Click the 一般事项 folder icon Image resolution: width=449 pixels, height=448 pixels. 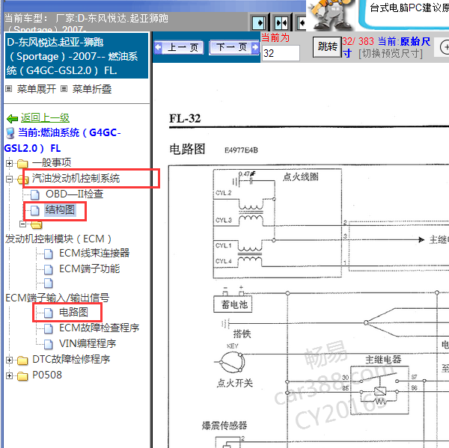point(22,164)
